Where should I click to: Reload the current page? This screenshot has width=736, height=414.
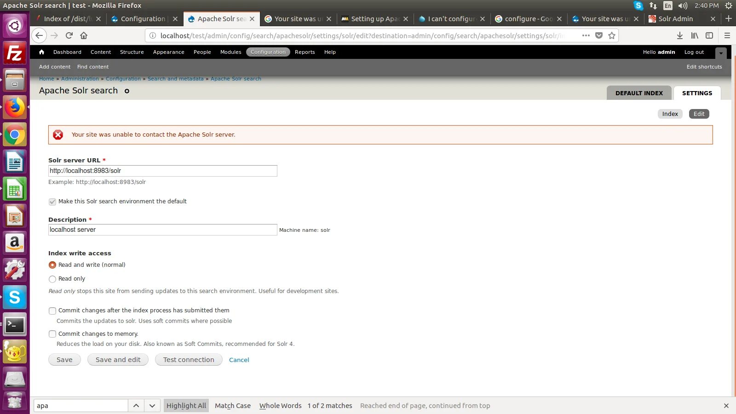[69, 35]
